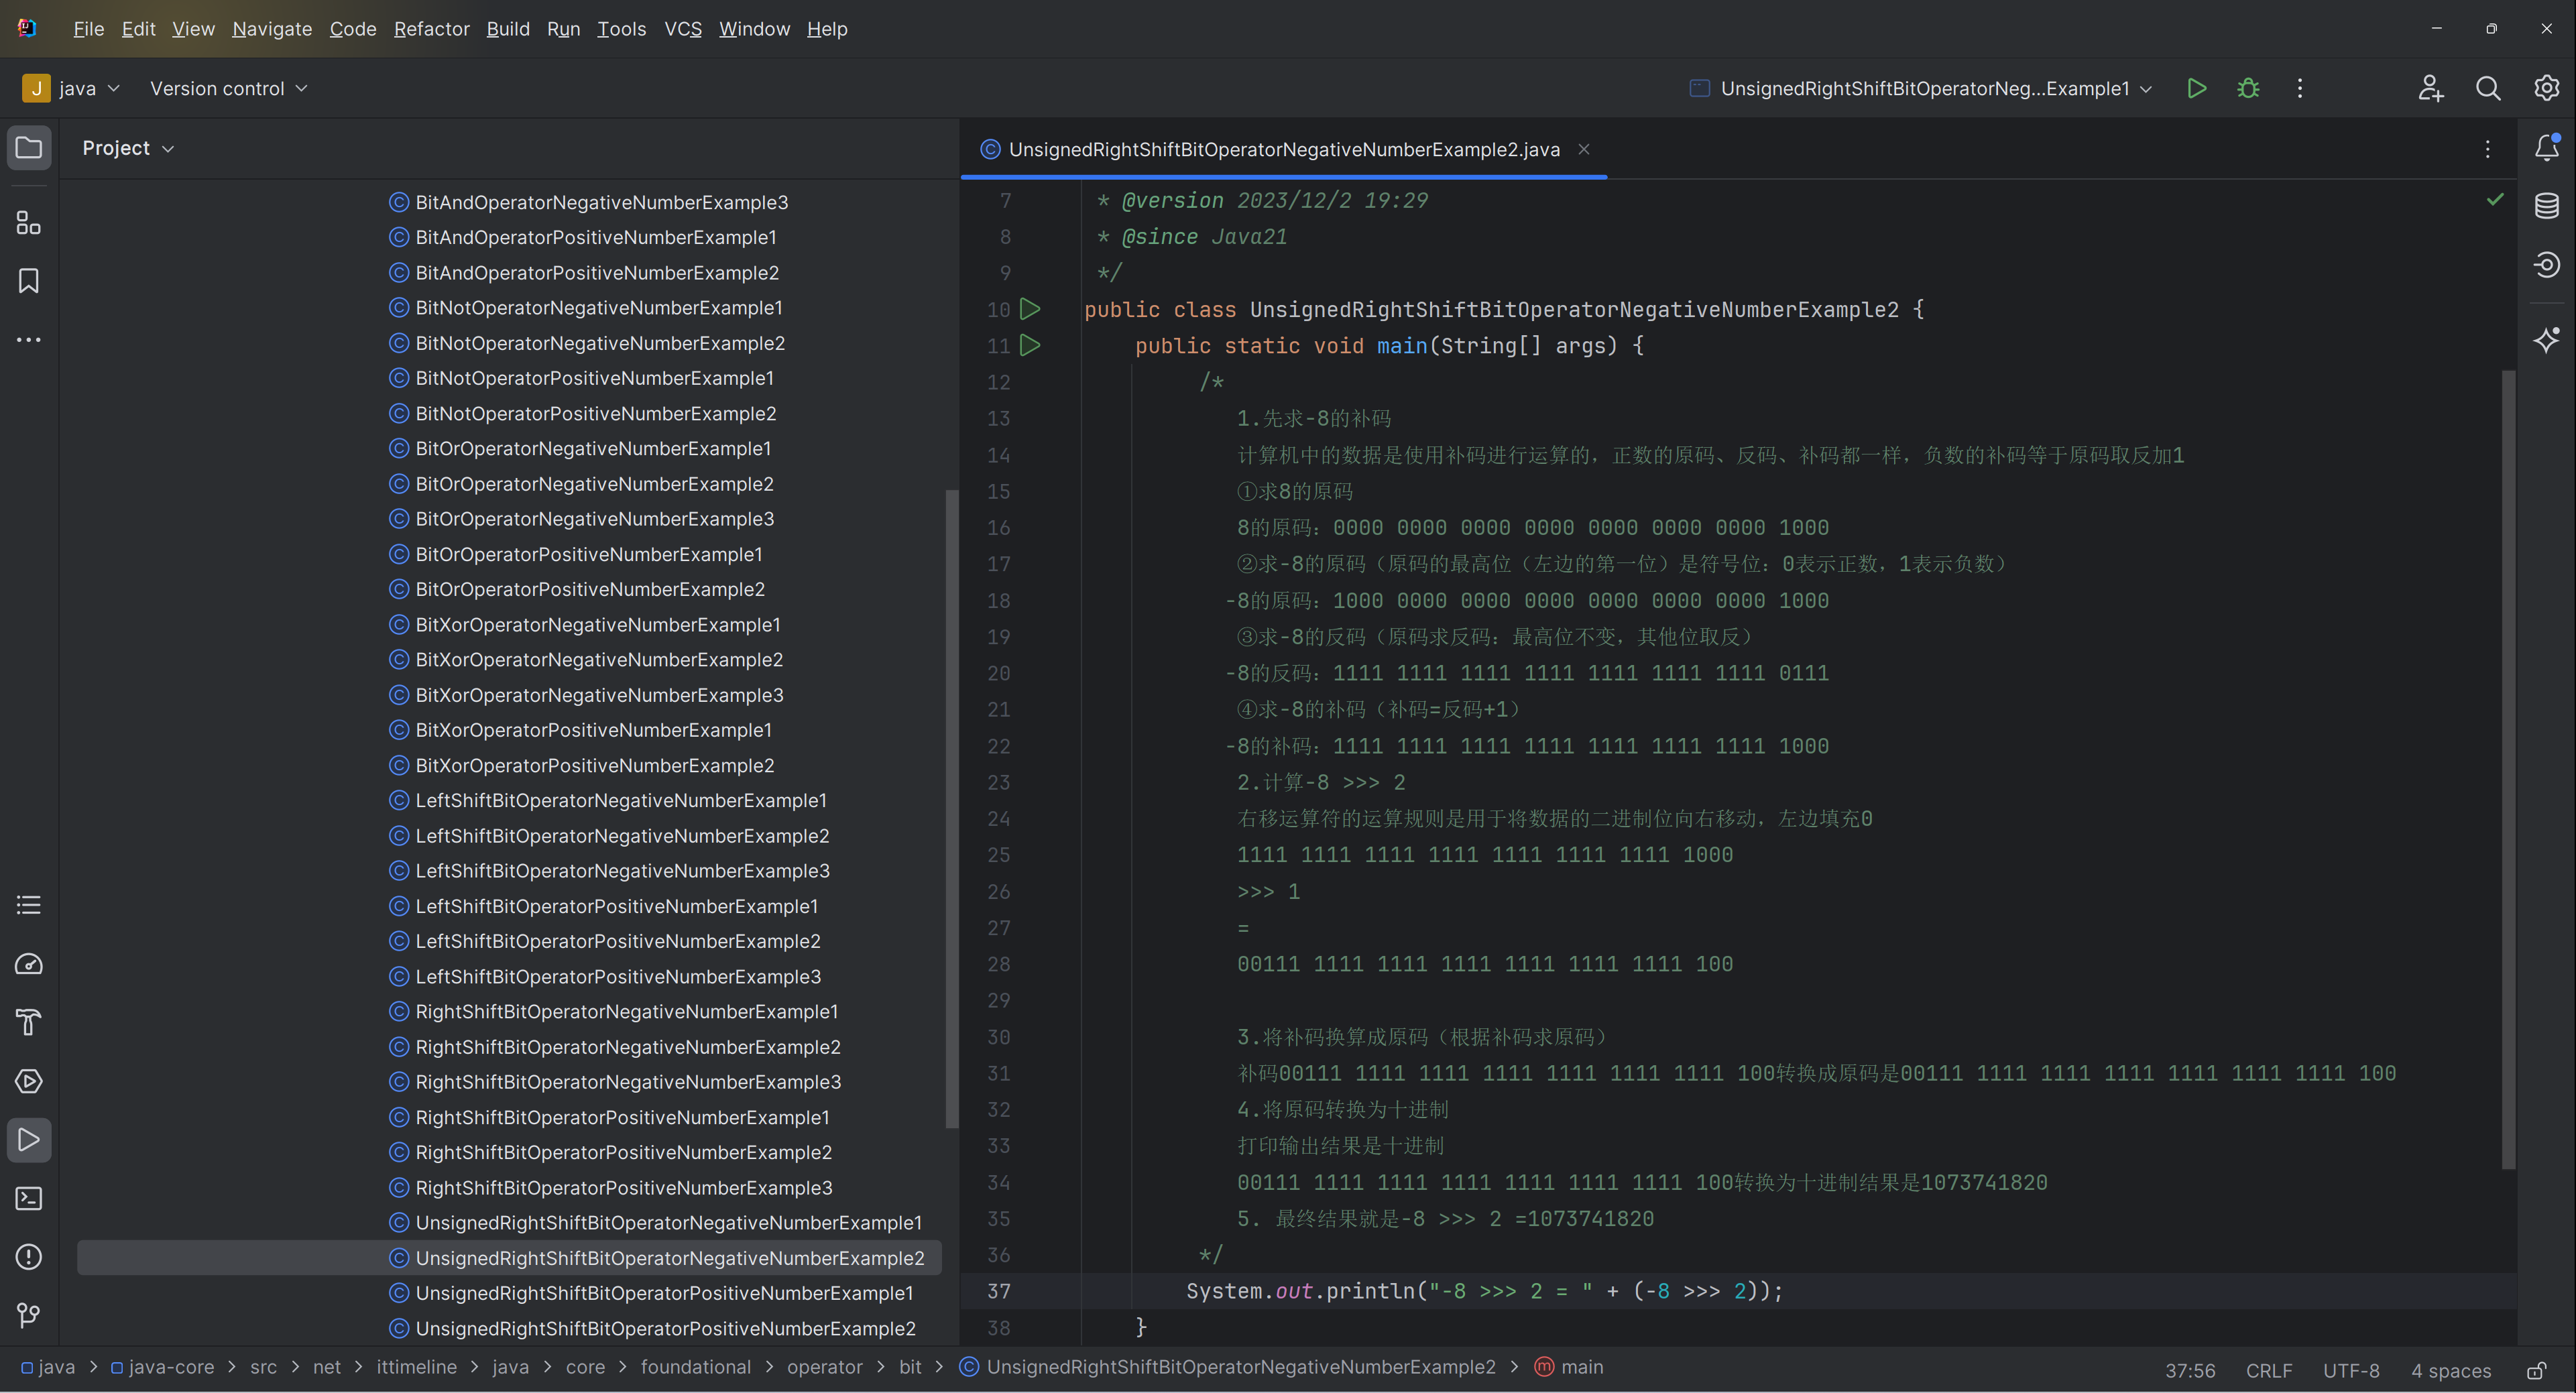
Task: Open the Terminal tool window
Action: (x=29, y=1198)
